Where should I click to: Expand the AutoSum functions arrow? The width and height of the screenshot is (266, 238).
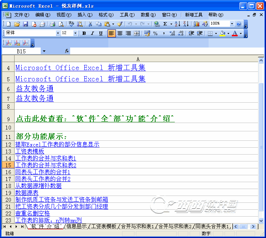pos(172,24)
